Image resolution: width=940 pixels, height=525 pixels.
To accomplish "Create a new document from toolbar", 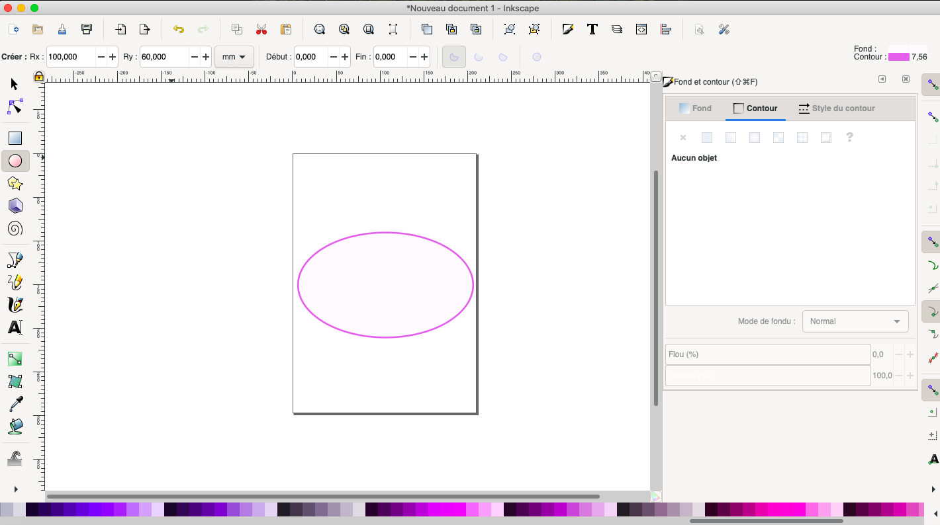I will pos(13,29).
